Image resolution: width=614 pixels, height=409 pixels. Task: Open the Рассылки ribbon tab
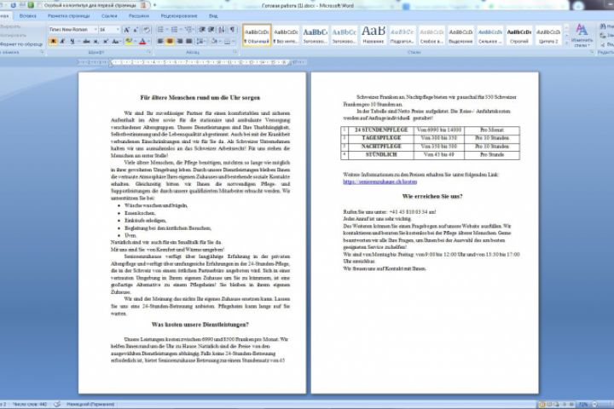(139, 16)
